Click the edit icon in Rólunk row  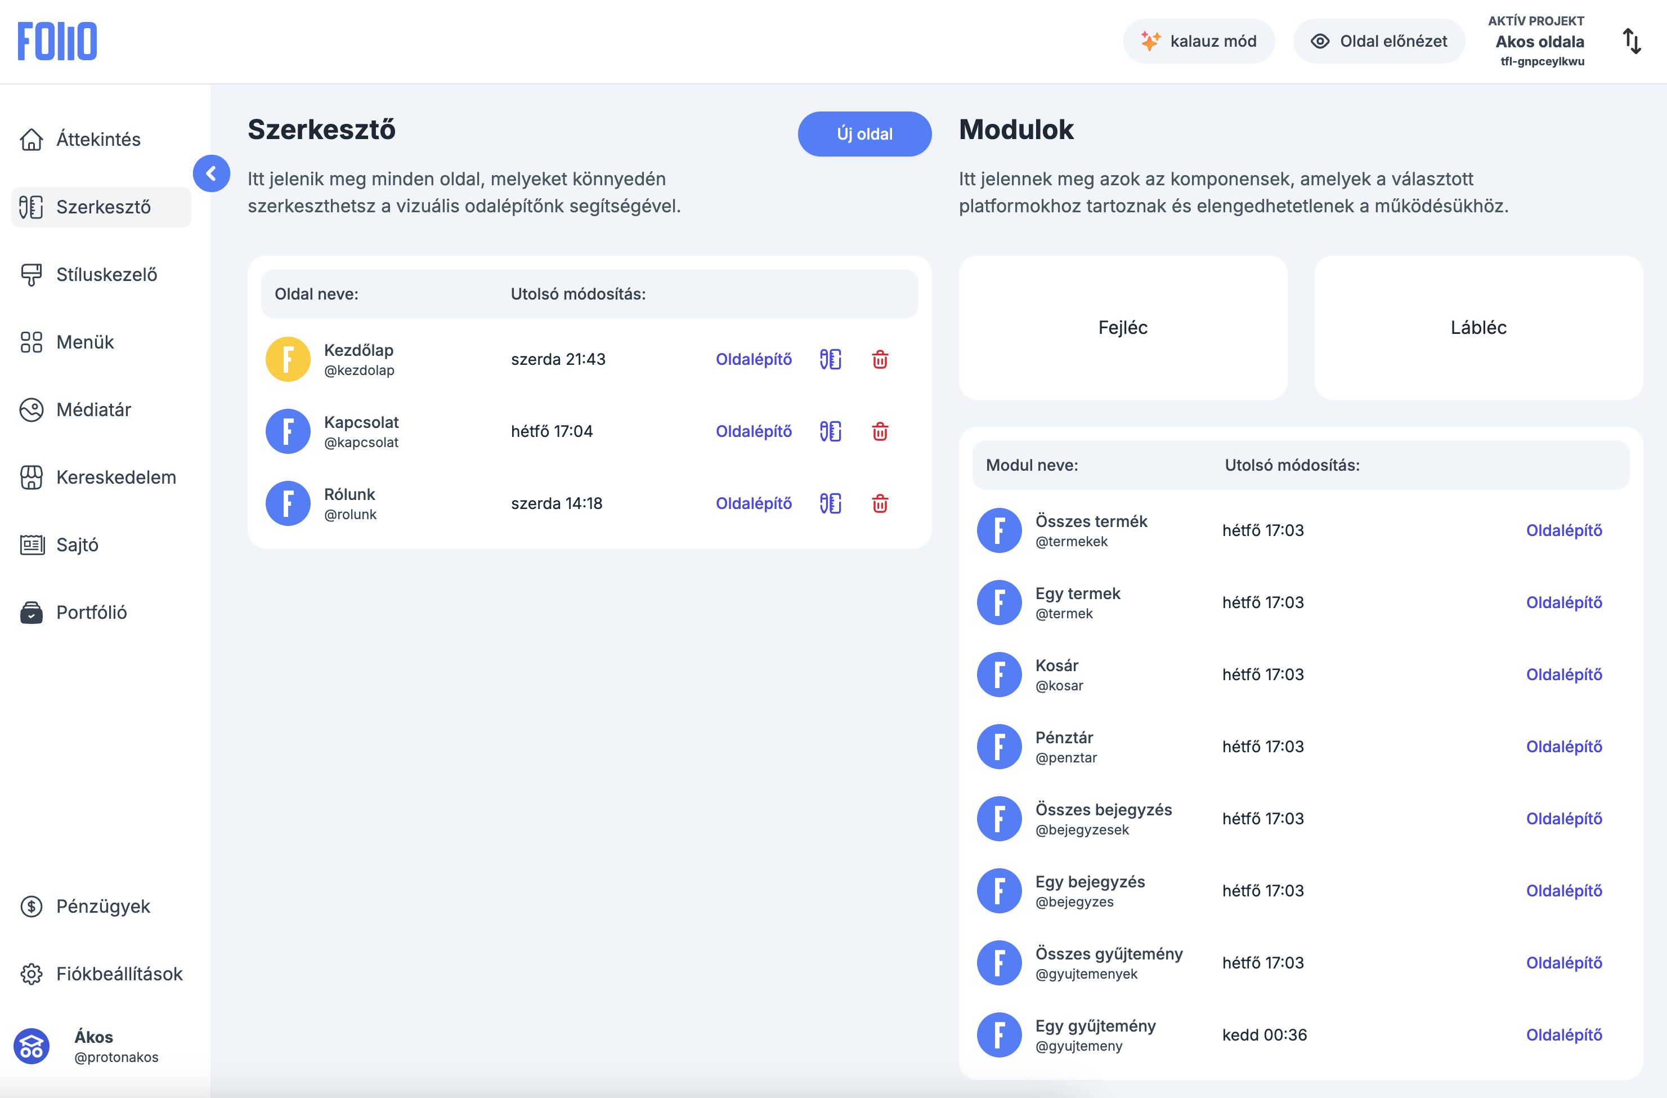[830, 504]
